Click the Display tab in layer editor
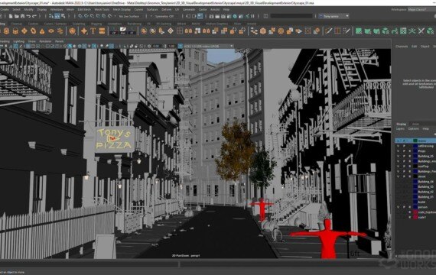 (402, 124)
